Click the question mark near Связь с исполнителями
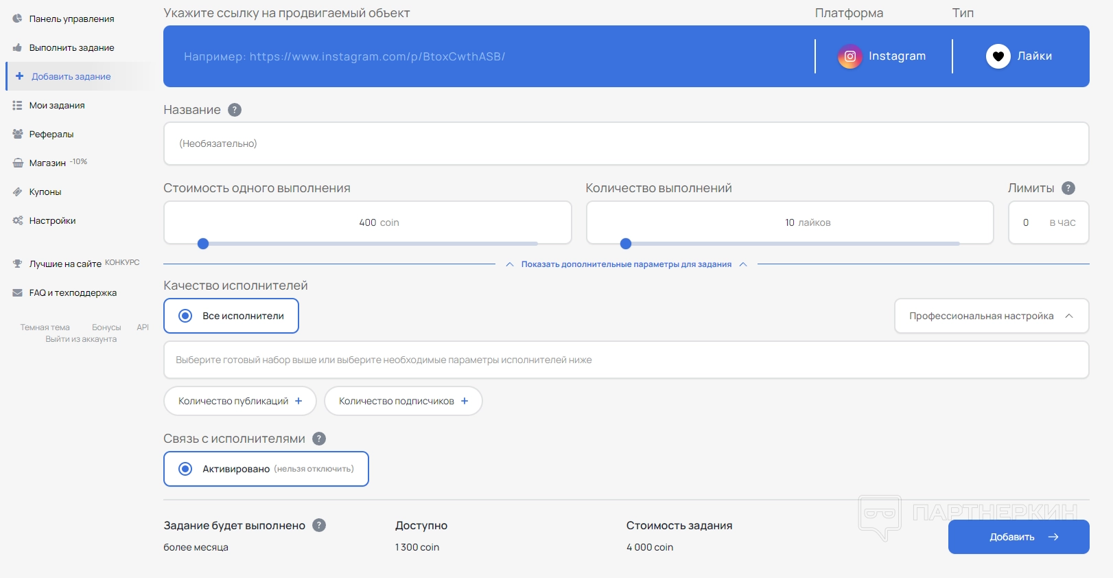Image resolution: width=1113 pixels, height=578 pixels. [x=319, y=439]
